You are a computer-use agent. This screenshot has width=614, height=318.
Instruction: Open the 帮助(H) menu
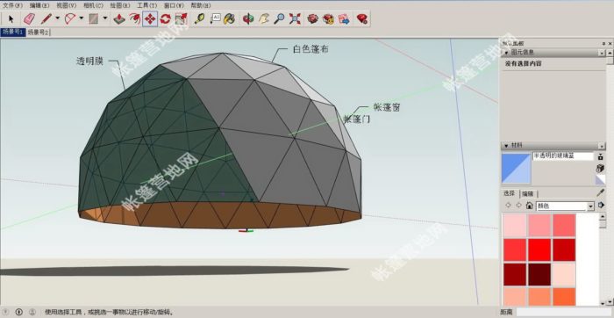[201, 5]
